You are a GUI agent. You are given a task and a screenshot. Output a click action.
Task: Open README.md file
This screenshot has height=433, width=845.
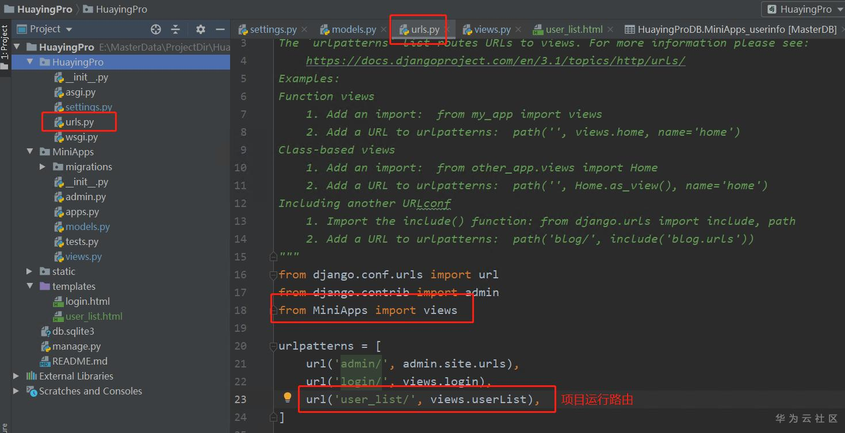point(80,361)
